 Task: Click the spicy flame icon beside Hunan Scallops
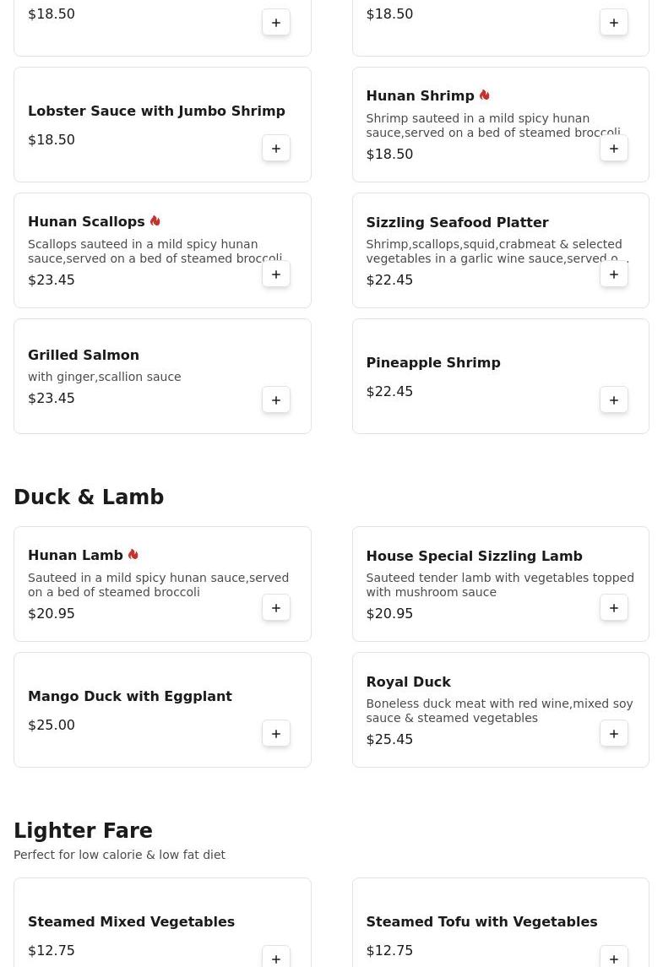(155, 221)
